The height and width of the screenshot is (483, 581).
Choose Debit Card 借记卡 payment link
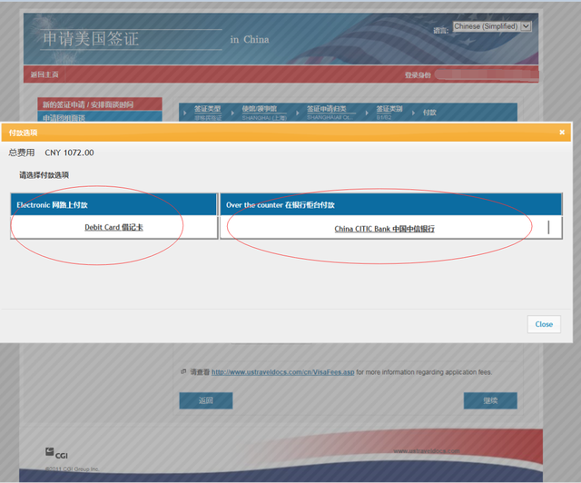pyautogui.click(x=113, y=227)
